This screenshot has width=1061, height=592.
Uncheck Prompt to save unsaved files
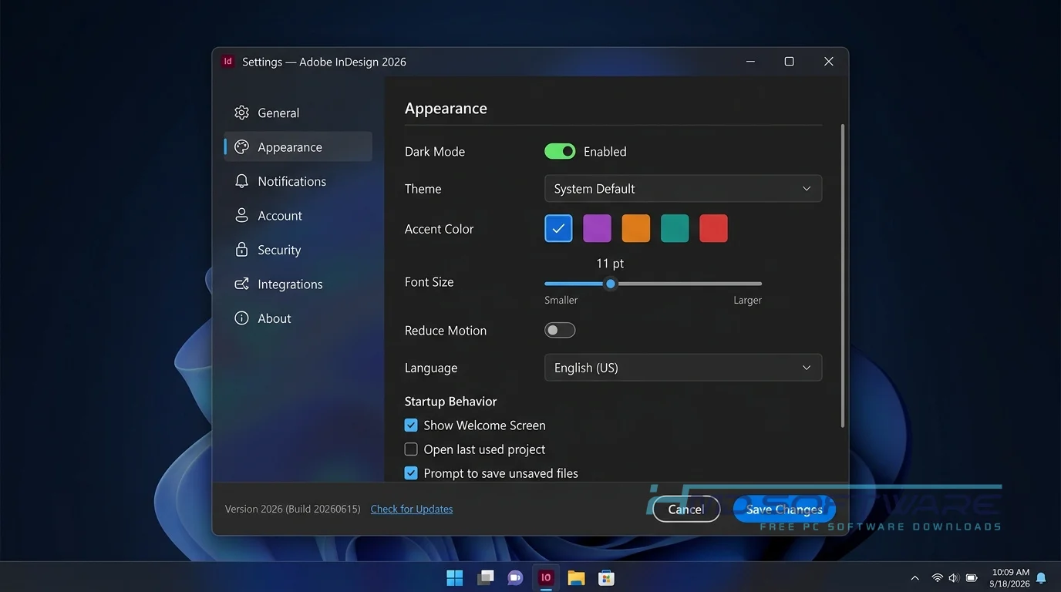click(411, 473)
